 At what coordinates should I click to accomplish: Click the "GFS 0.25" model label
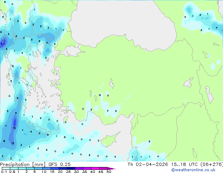[59, 165]
